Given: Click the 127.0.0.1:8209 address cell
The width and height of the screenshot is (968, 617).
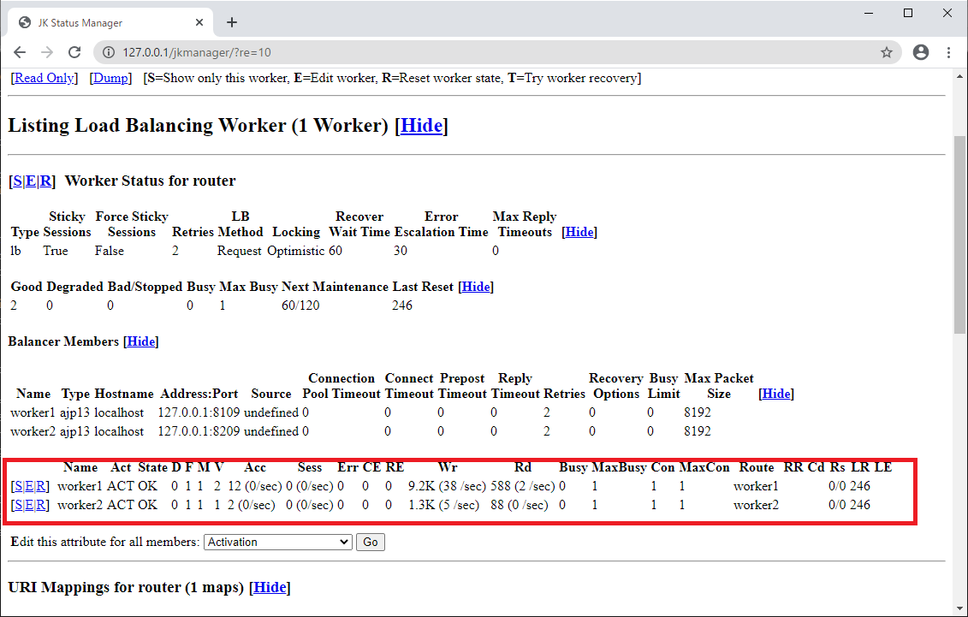Looking at the screenshot, I should point(199,431).
